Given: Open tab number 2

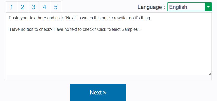Looking at the screenshot, I should click(22, 7).
